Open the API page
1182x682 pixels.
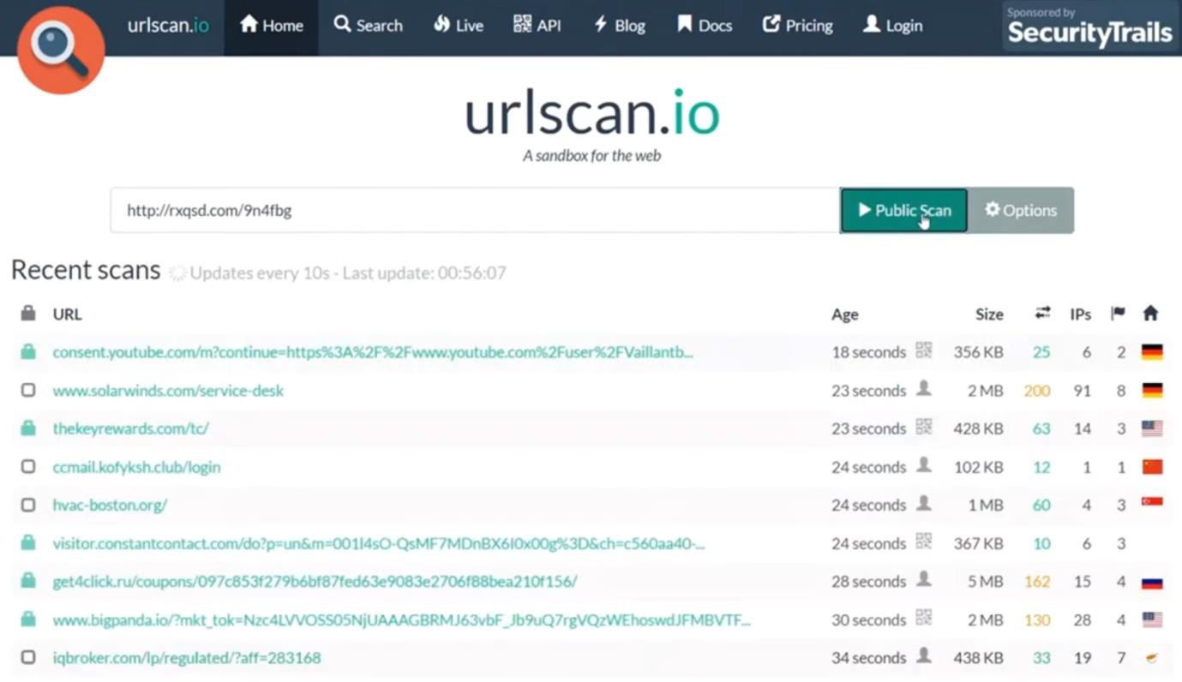537,25
